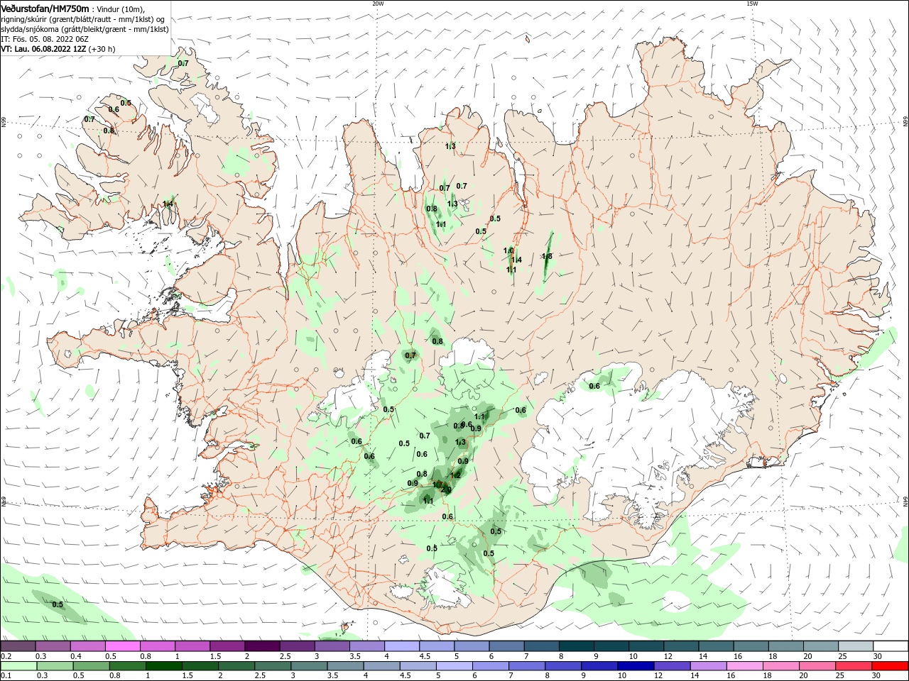The width and height of the screenshot is (909, 681).
Task: Select top legend swatch starting at 1.5
Action: pyautogui.click(x=227, y=646)
